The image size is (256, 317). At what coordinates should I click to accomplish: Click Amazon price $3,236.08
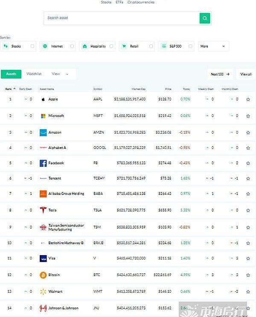(x=163, y=132)
